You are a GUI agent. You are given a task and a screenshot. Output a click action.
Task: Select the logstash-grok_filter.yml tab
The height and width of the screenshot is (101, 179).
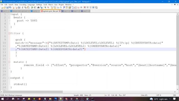click(50, 11)
